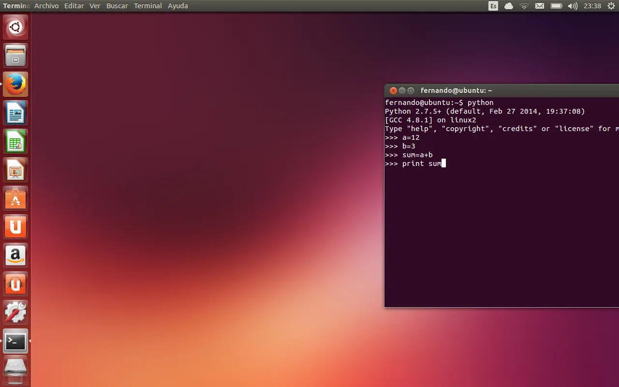
Task: Click the line 'sum=a+b' in terminal
Action: 409,155
